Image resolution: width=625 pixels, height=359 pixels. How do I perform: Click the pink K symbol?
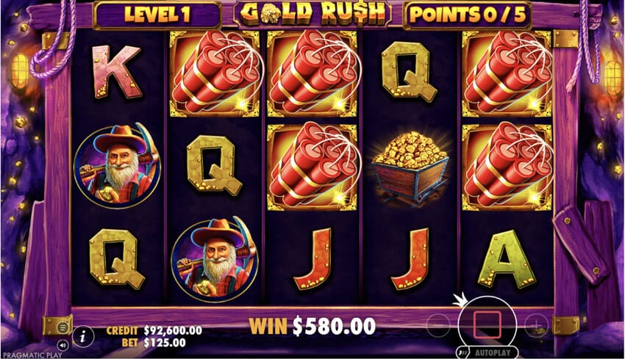[x=117, y=72]
